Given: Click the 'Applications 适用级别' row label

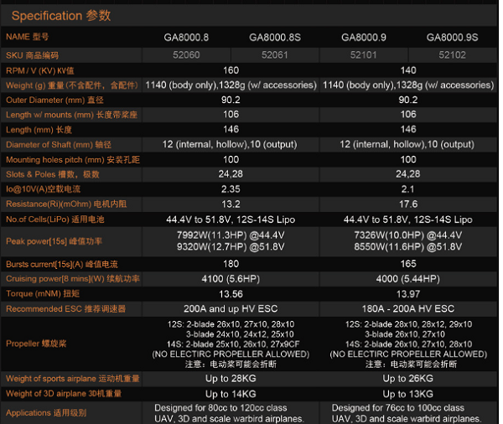Looking at the screenshot, I should (46, 413).
